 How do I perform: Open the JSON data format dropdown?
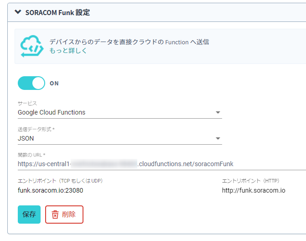[114, 138]
